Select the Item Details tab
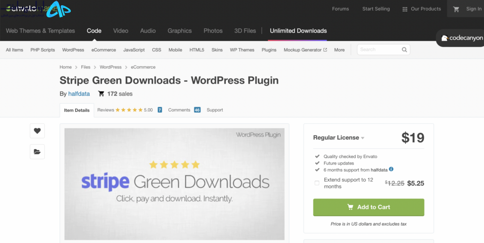 (x=77, y=110)
